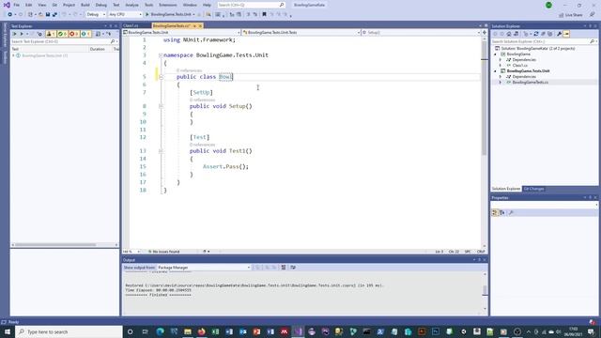Collapse the BowlingGame.Tests.Unit project in Solution Explorer

pyautogui.click(x=495, y=71)
